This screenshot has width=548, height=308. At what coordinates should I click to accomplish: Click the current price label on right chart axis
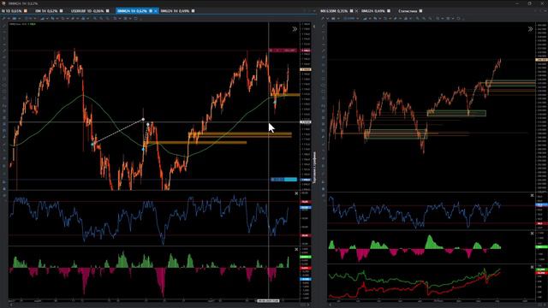tap(542, 60)
